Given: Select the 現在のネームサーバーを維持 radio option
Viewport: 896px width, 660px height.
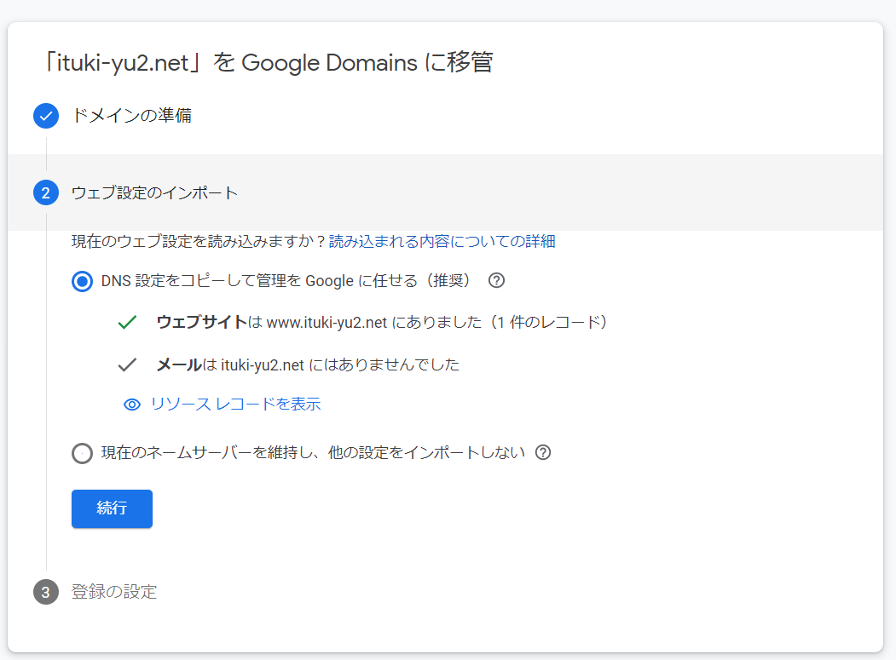Looking at the screenshot, I should (x=82, y=453).
